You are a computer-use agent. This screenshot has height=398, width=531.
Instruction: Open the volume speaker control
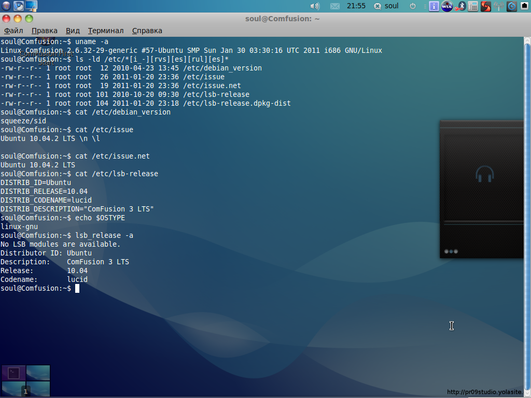click(x=315, y=6)
